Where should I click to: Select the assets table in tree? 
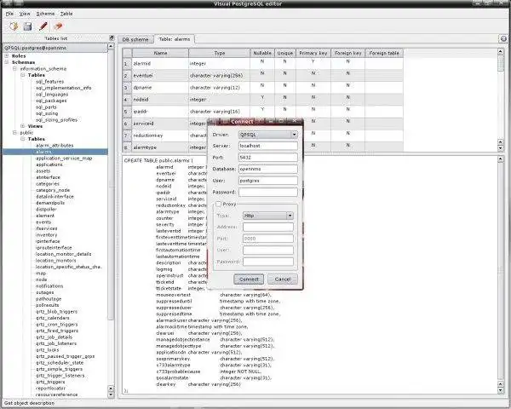click(x=43, y=171)
